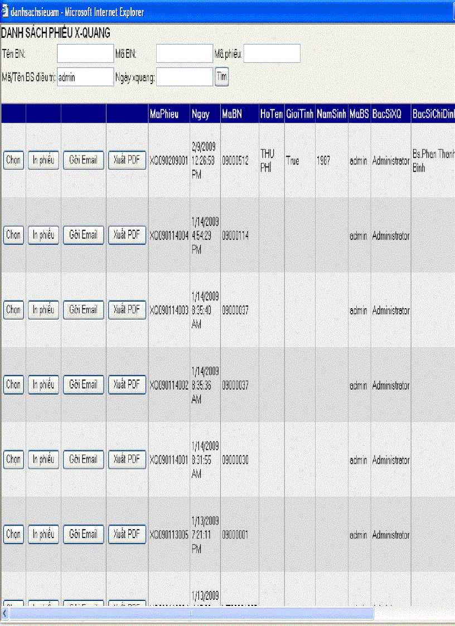The image size is (455, 626).
Task: Click the MaPhieu column header
Action: [x=164, y=115]
